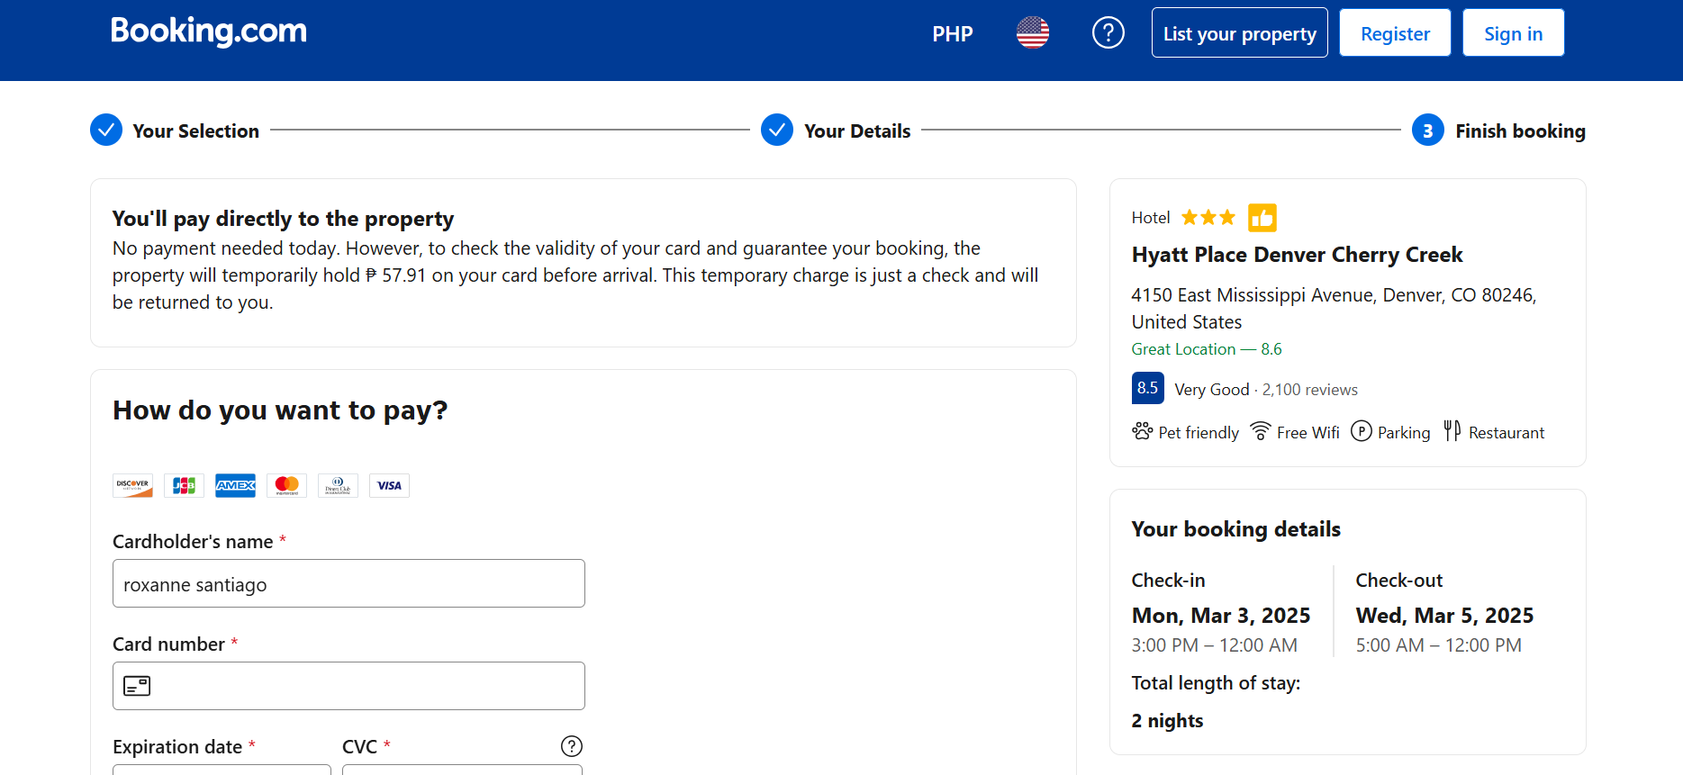Click the Register button
The width and height of the screenshot is (1683, 775).
click(x=1395, y=33)
